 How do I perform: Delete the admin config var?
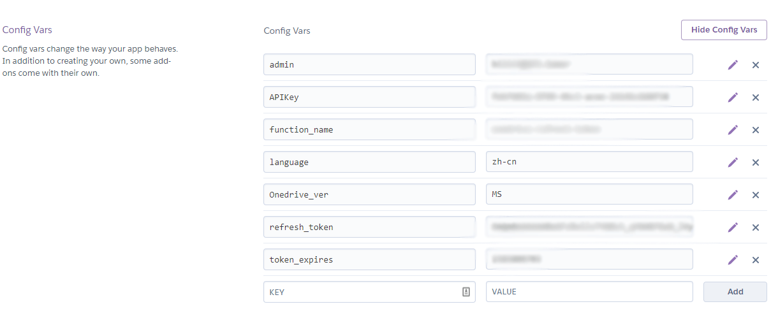coord(756,65)
